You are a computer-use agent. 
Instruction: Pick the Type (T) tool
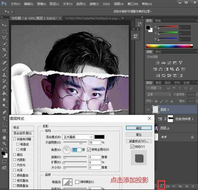4,118
